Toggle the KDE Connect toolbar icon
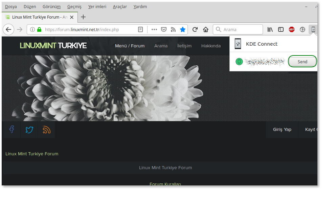Image resolution: width=336 pixels, height=204 pixels. click(x=313, y=29)
